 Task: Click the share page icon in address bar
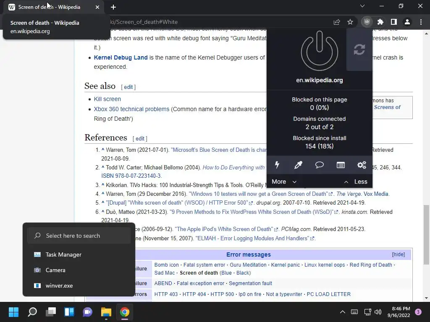tap(337, 22)
